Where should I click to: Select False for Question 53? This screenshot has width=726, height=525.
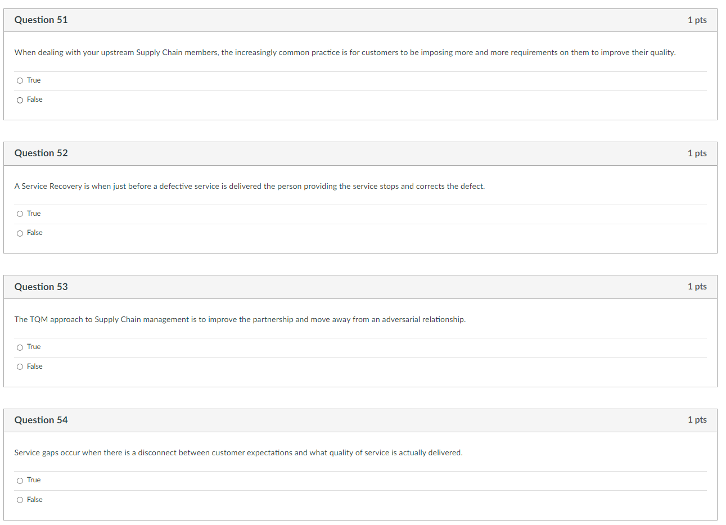point(20,366)
